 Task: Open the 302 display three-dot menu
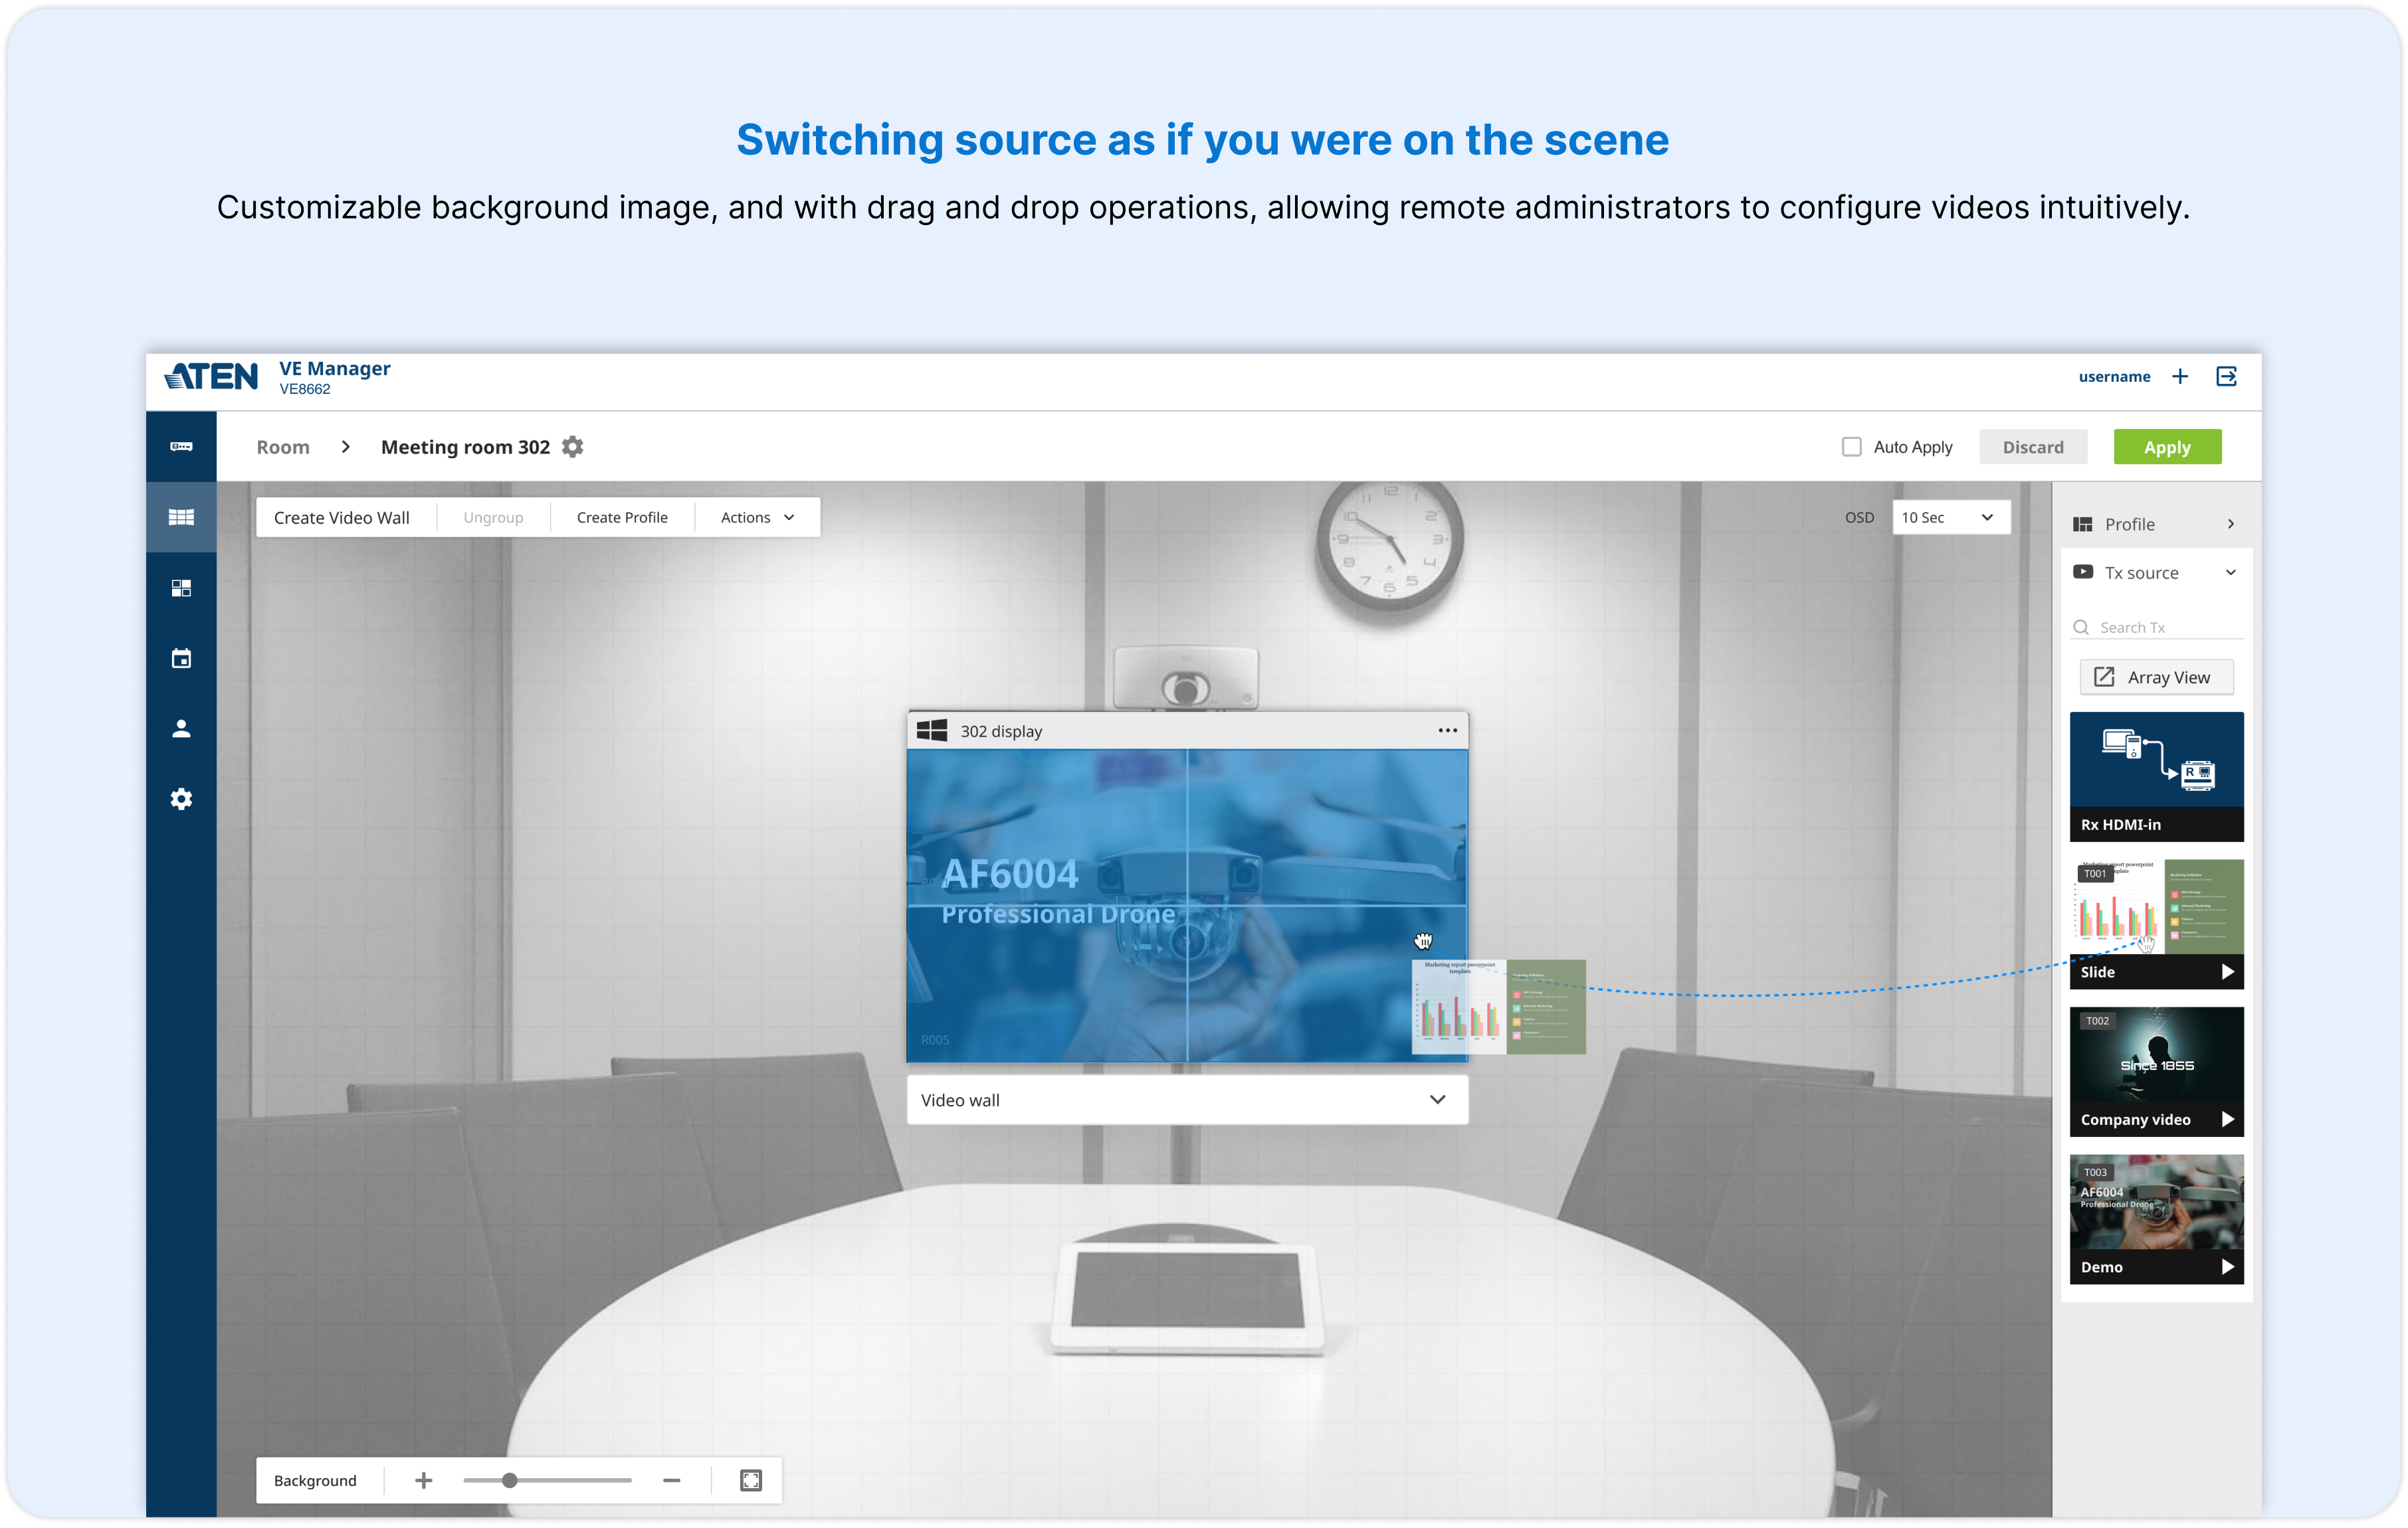[x=1447, y=730]
